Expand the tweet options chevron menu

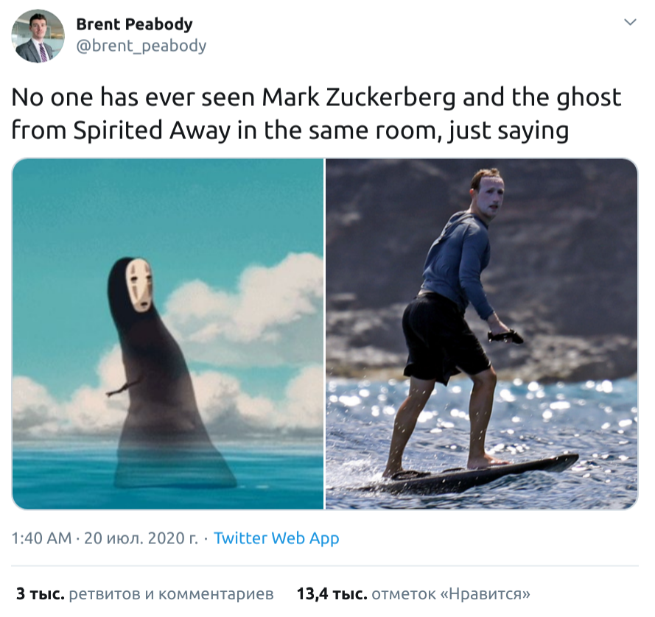click(x=630, y=21)
